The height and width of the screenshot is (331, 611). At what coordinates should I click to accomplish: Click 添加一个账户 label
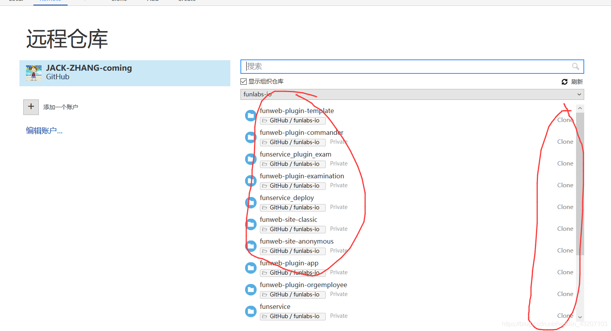click(x=61, y=107)
